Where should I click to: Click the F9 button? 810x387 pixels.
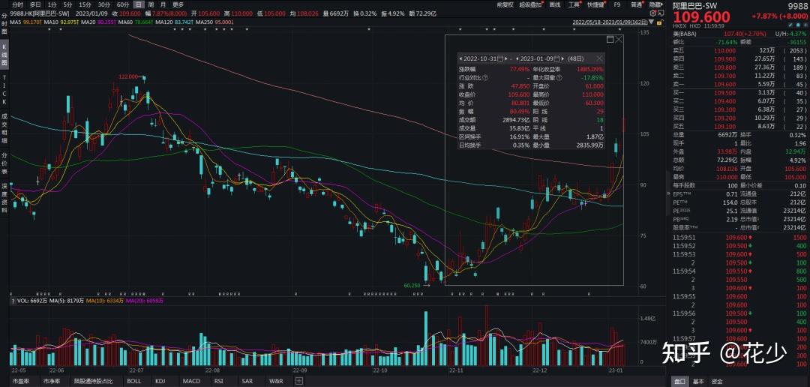(616, 4)
